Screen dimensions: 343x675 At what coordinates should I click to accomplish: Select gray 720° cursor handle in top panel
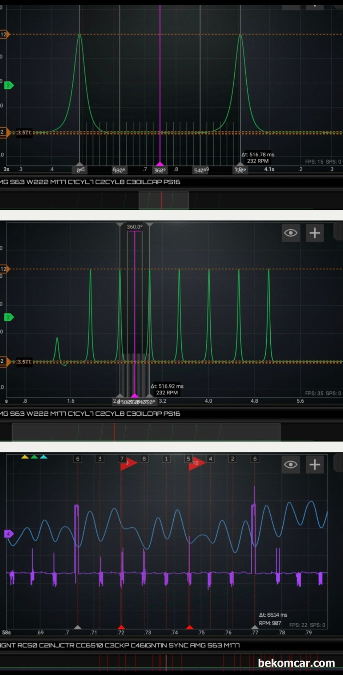point(240,164)
